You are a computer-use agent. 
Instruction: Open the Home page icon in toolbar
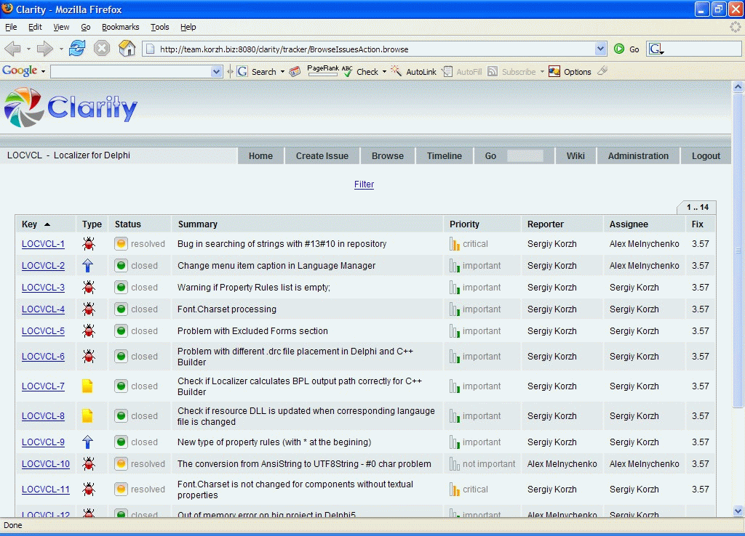127,49
